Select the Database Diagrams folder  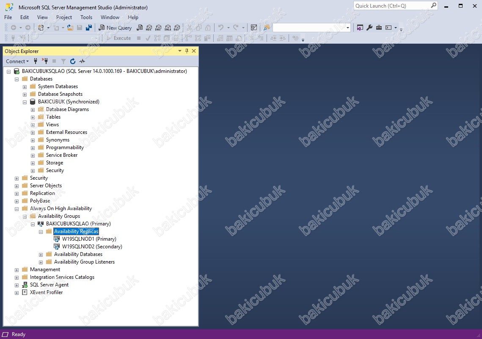tap(67, 109)
